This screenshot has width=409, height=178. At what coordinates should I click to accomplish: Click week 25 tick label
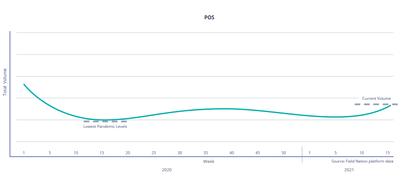154,153
